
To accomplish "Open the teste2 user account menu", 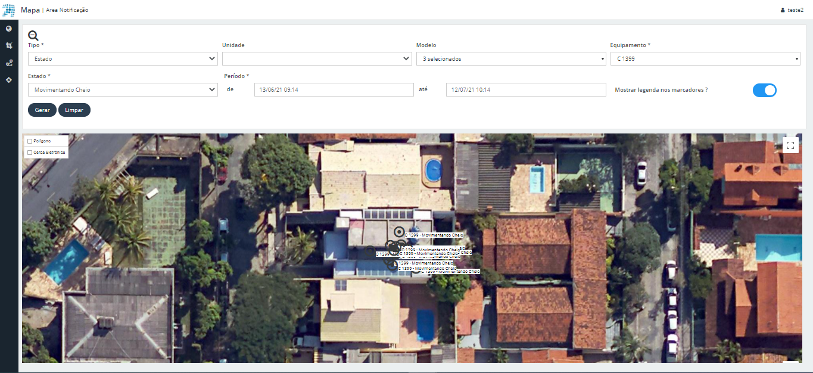I will coord(792,10).
